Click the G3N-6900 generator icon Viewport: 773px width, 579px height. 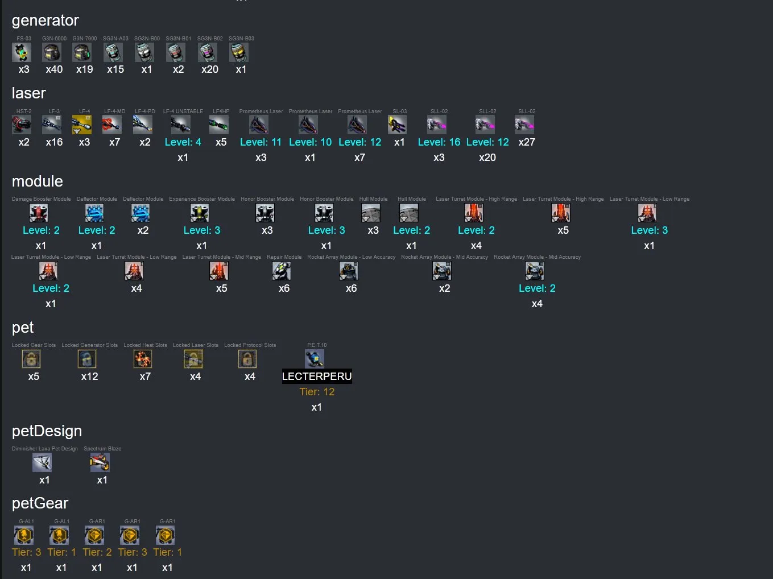coord(52,52)
